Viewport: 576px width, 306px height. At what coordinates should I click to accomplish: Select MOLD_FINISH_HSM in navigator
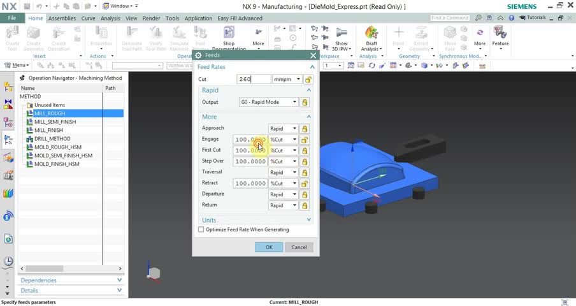coord(57,164)
